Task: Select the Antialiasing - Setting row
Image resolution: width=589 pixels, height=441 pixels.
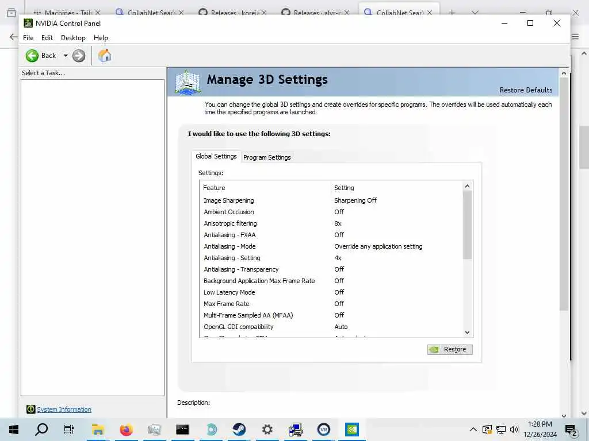Action: pyautogui.click(x=331, y=258)
